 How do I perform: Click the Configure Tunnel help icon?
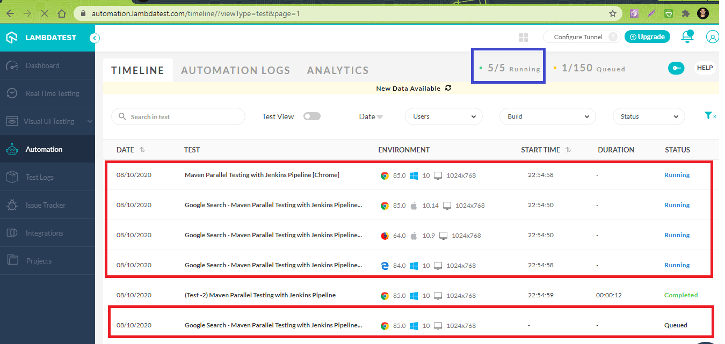(613, 37)
